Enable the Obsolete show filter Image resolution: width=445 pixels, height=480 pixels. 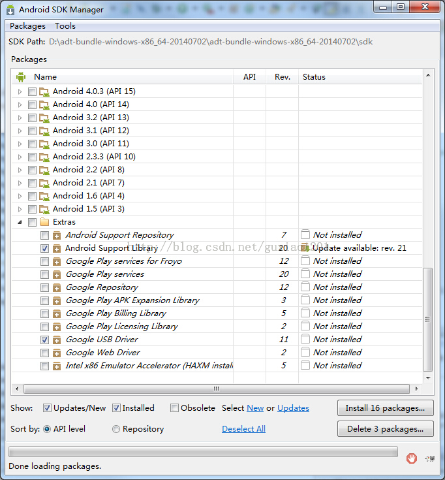point(174,408)
